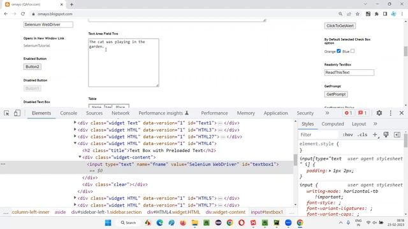Switch to the Elements tab
Screen dimensions: 408x229
pos(41,113)
